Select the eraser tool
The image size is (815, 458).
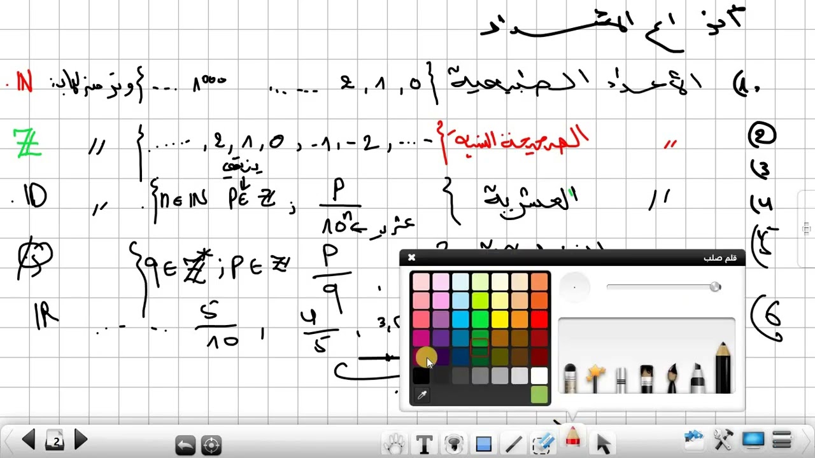click(x=543, y=443)
